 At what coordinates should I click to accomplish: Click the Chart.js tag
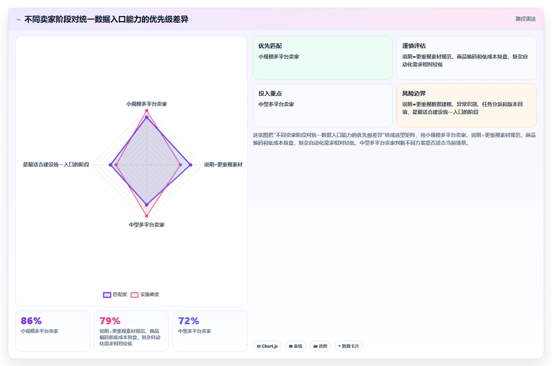[267, 346]
